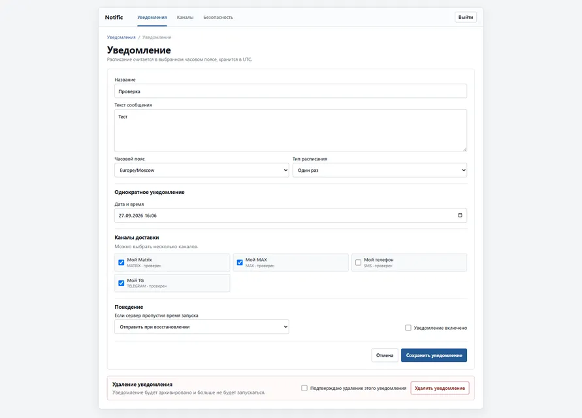Image resolution: width=582 pixels, height=418 pixels.
Task: Save with Сохранить уведомление button
Action: (434, 355)
